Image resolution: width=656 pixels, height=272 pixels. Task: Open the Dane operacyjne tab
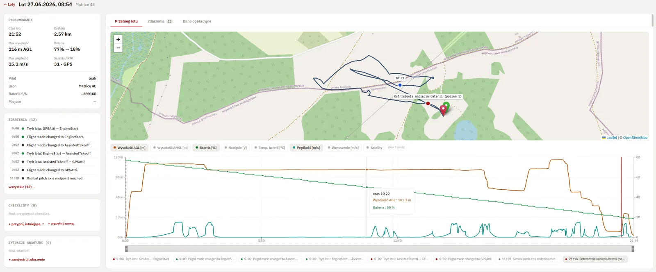[197, 21]
